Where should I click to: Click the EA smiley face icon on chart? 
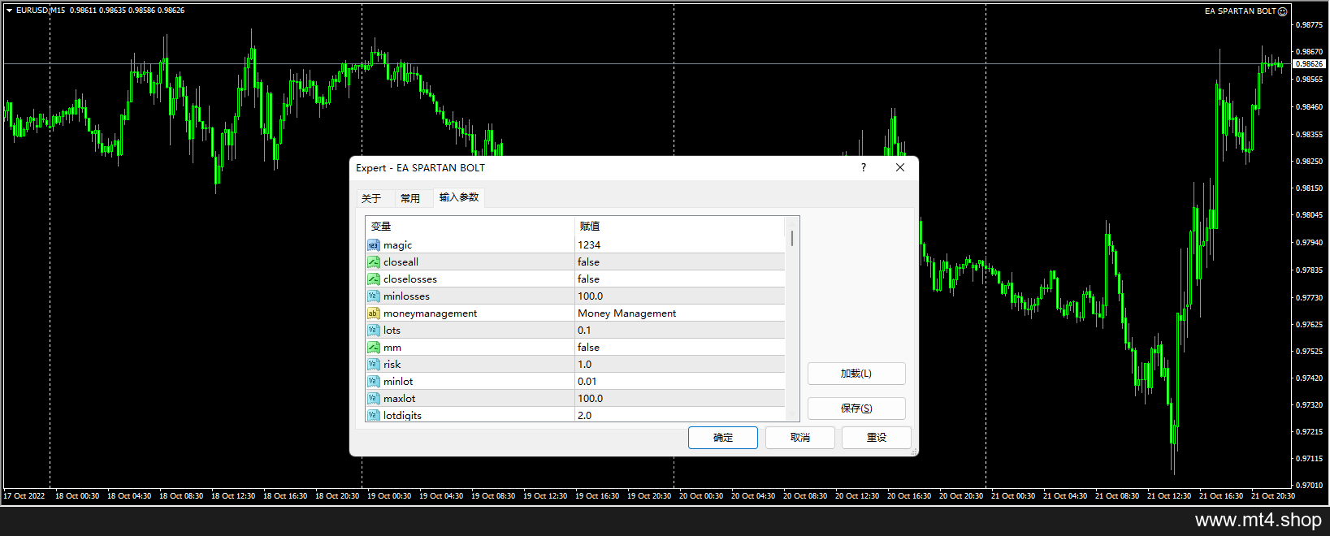(x=1282, y=11)
